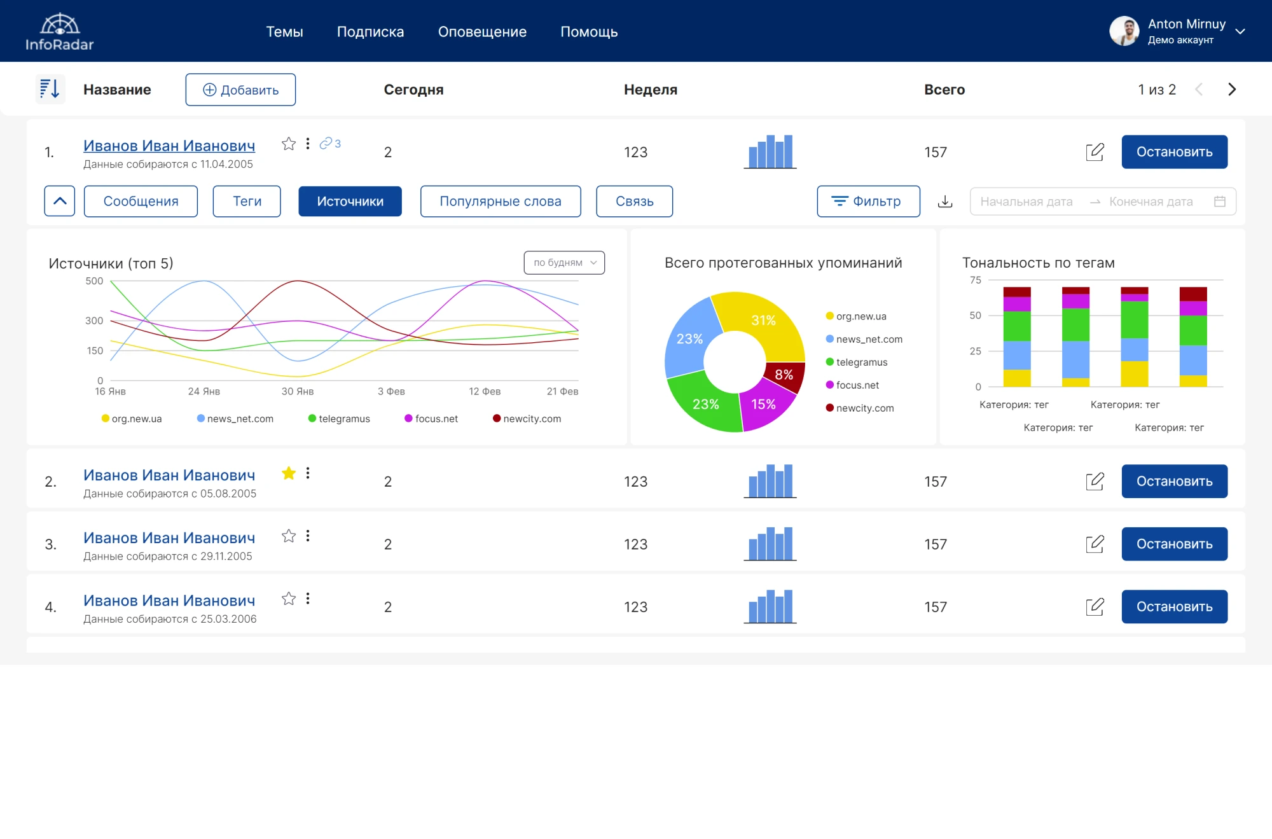Star the first Иванов Иван Иванович entry
Screen dimensions: 1272x839
[289, 144]
